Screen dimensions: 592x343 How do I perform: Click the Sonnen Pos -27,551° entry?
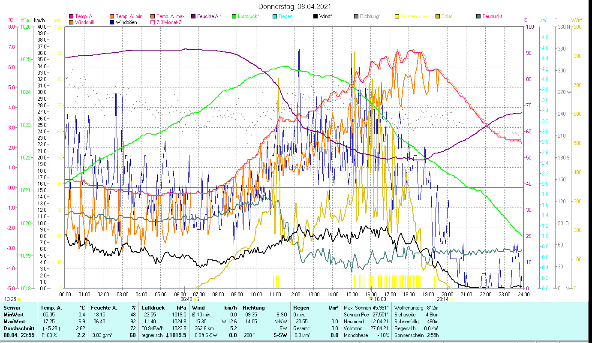coord(366,315)
